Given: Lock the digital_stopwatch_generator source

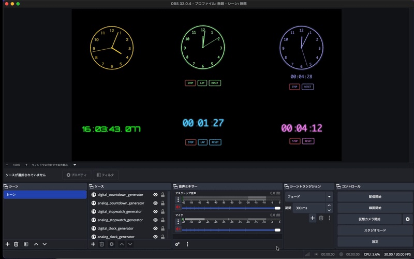Looking at the screenshot, I should (162, 212).
